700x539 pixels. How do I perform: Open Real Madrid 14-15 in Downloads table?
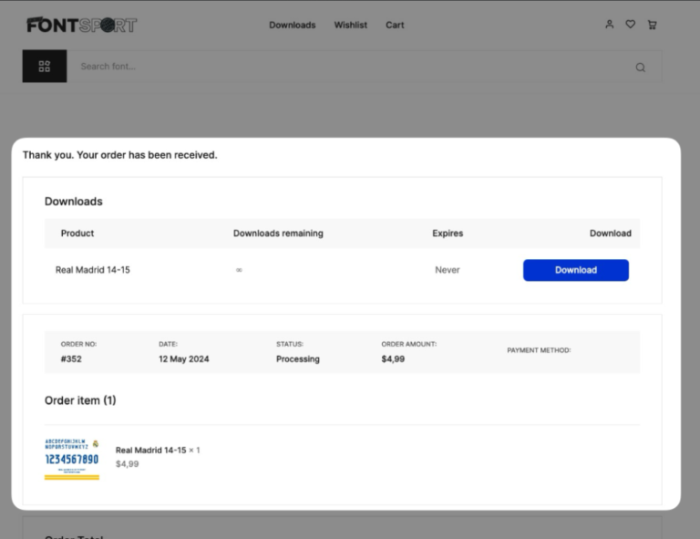click(92, 270)
